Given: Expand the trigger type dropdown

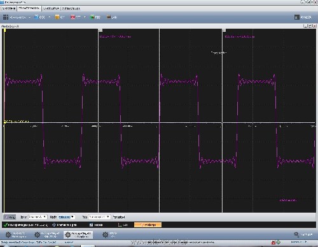Looking at the screenshot, I should click(x=99, y=217).
